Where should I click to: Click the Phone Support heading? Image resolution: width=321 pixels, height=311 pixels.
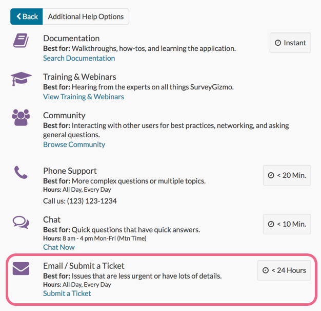coord(70,171)
